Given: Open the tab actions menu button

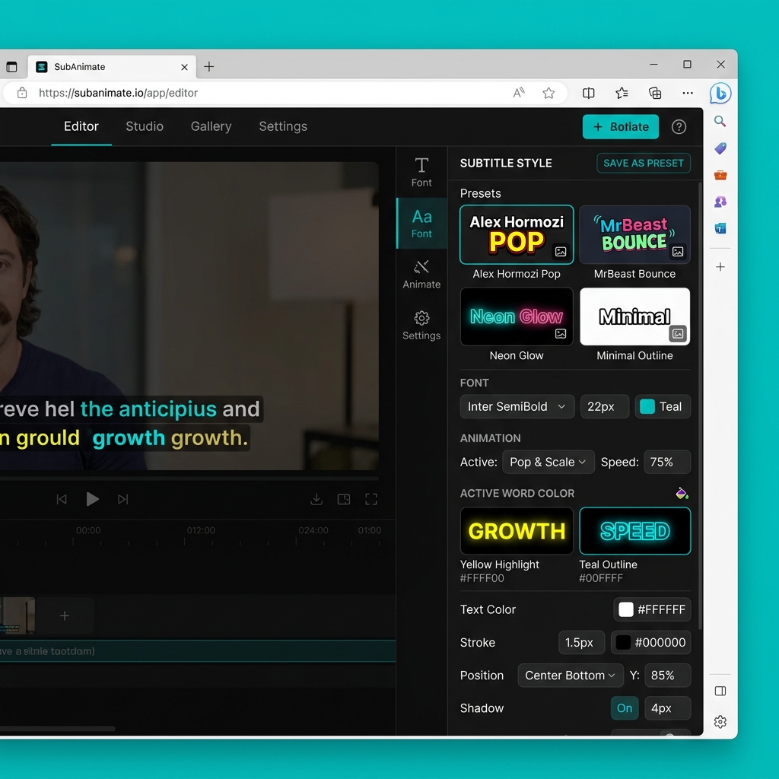Looking at the screenshot, I should click(x=11, y=67).
